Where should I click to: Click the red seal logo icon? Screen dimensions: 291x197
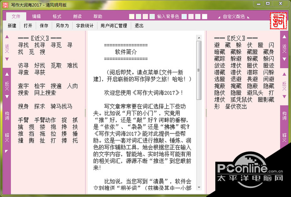tap(279, 21)
